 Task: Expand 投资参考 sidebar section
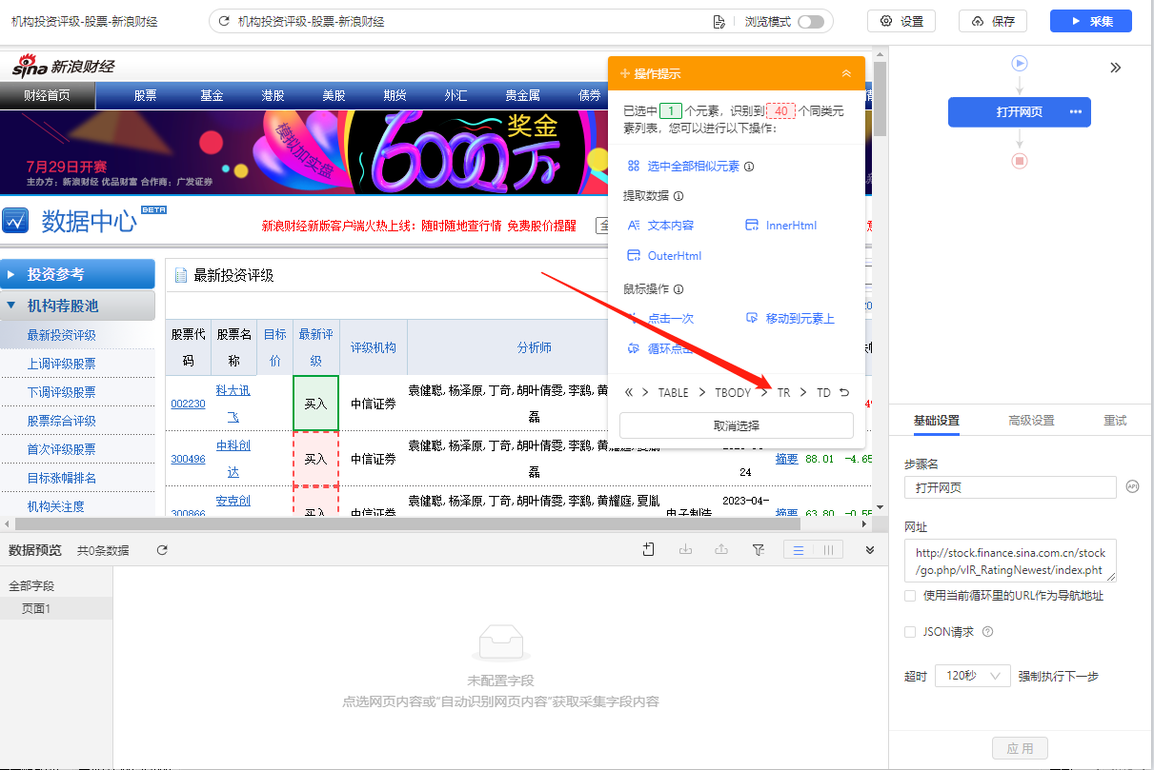pos(77,274)
